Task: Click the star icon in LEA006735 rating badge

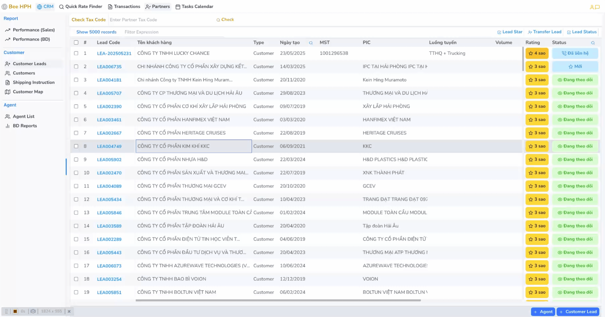Action: point(531,66)
